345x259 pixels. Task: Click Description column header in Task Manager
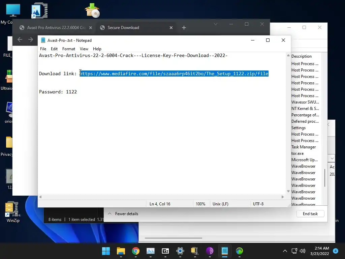302,56
